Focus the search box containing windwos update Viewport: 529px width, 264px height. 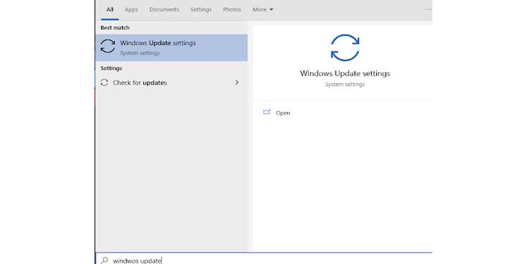[264, 258]
